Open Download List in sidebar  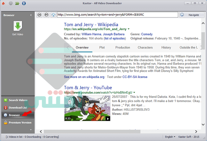18,108
